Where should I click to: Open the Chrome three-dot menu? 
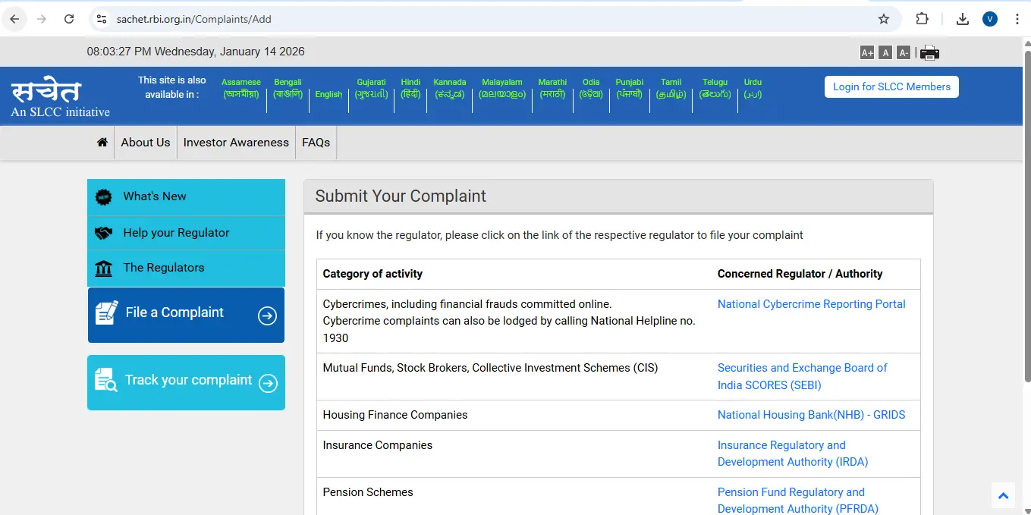point(1017,19)
